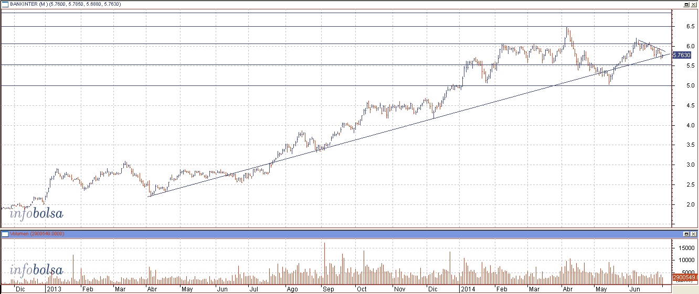Viewport: 699px width, 294px height.
Task: Click the Jun label at far right of axis
Action: click(x=634, y=289)
